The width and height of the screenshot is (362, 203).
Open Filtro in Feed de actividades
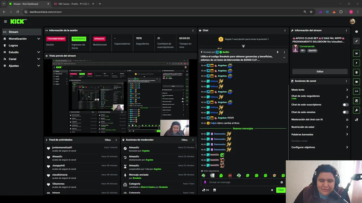(108, 140)
